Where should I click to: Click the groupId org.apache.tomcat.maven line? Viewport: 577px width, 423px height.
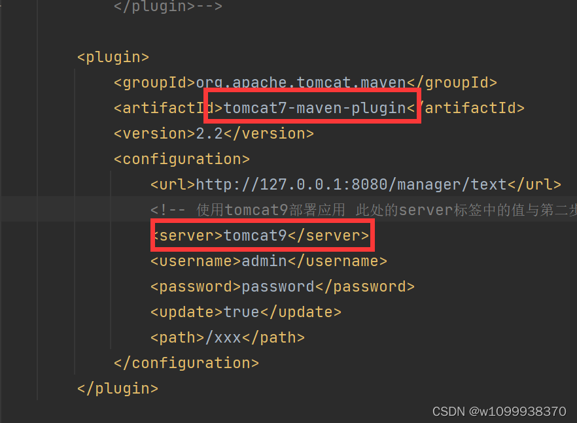(306, 83)
